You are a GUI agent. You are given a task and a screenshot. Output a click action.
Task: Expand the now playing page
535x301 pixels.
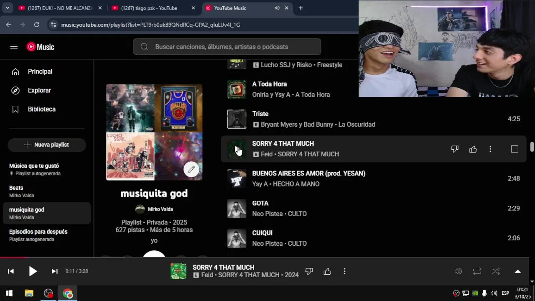517,271
